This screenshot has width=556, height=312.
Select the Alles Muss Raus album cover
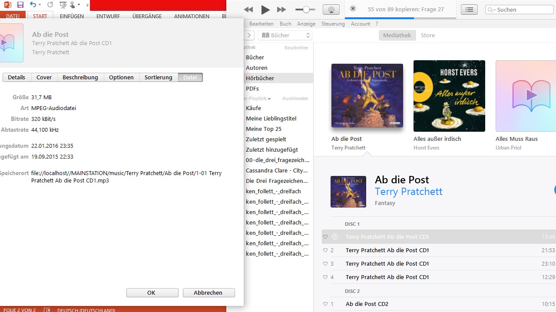pyautogui.click(x=526, y=96)
